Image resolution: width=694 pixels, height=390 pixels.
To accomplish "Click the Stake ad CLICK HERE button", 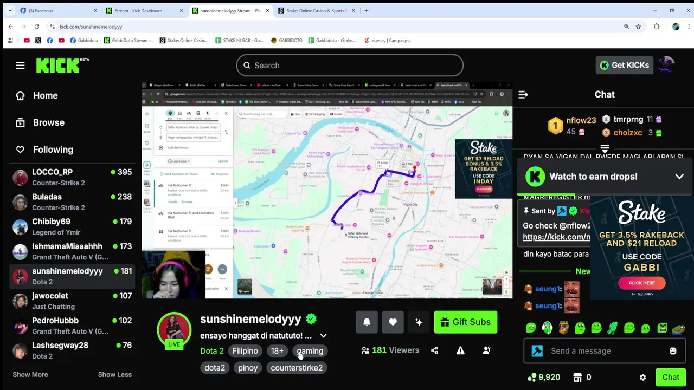I will click(641, 283).
